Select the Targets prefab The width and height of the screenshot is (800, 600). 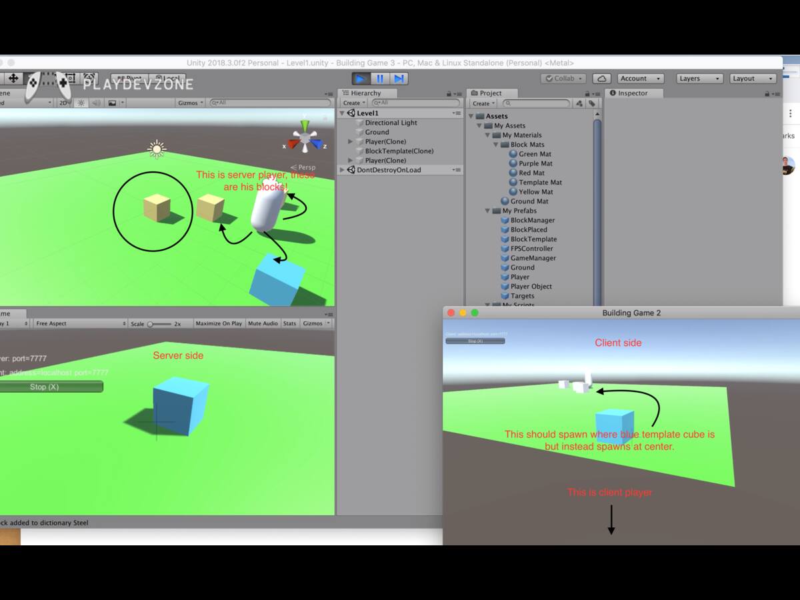522,296
